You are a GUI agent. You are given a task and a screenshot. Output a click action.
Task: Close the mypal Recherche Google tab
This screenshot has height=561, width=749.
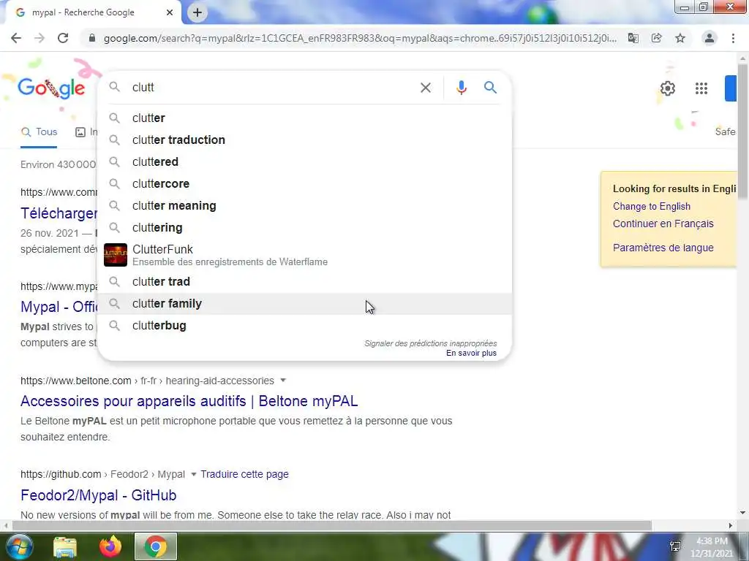coord(170,12)
